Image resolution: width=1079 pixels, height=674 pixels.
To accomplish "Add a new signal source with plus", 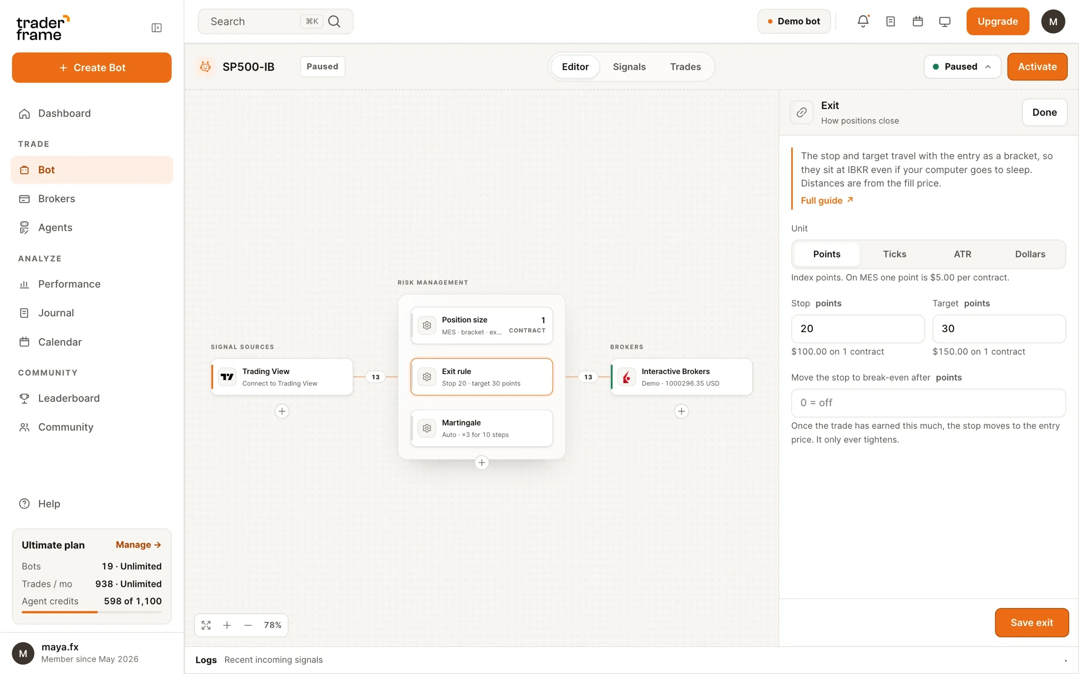I will tap(282, 411).
